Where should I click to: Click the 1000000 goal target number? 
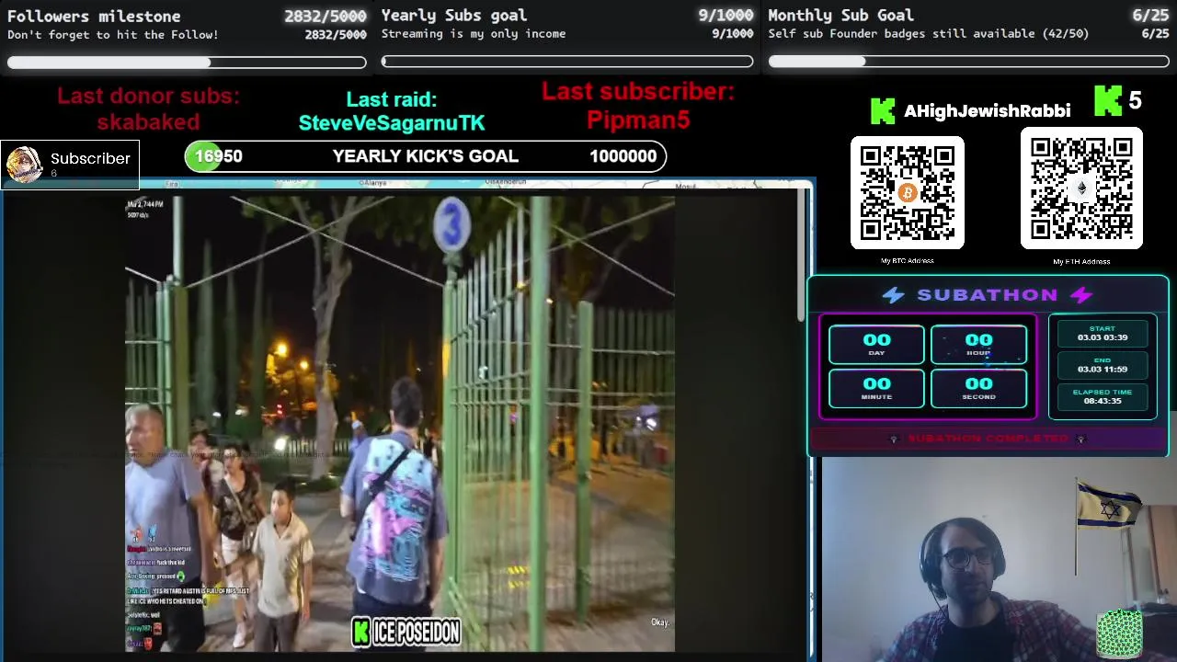[623, 156]
